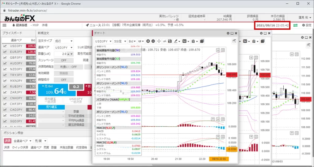This screenshot has width=314, height=167.
Task: Click the red 決済 settle button in positions panel
Action: point(7,141)
